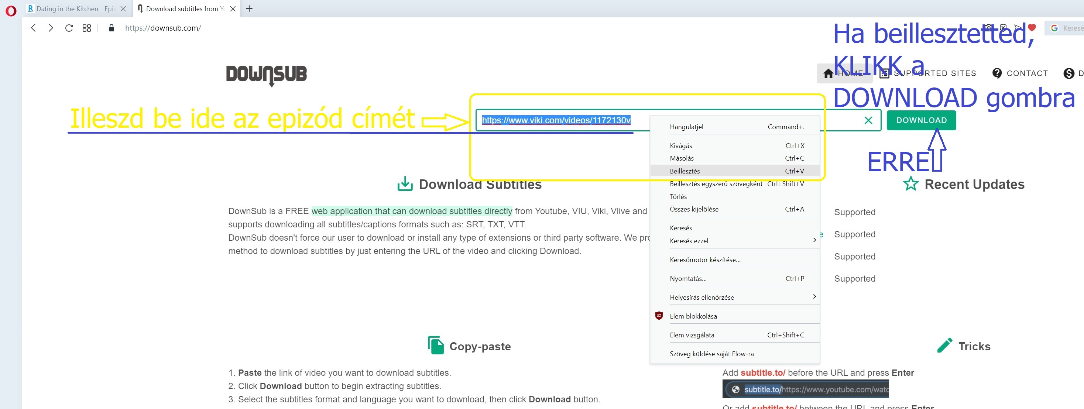Click the downsub.com address bar URL

(x=163, y=28)
